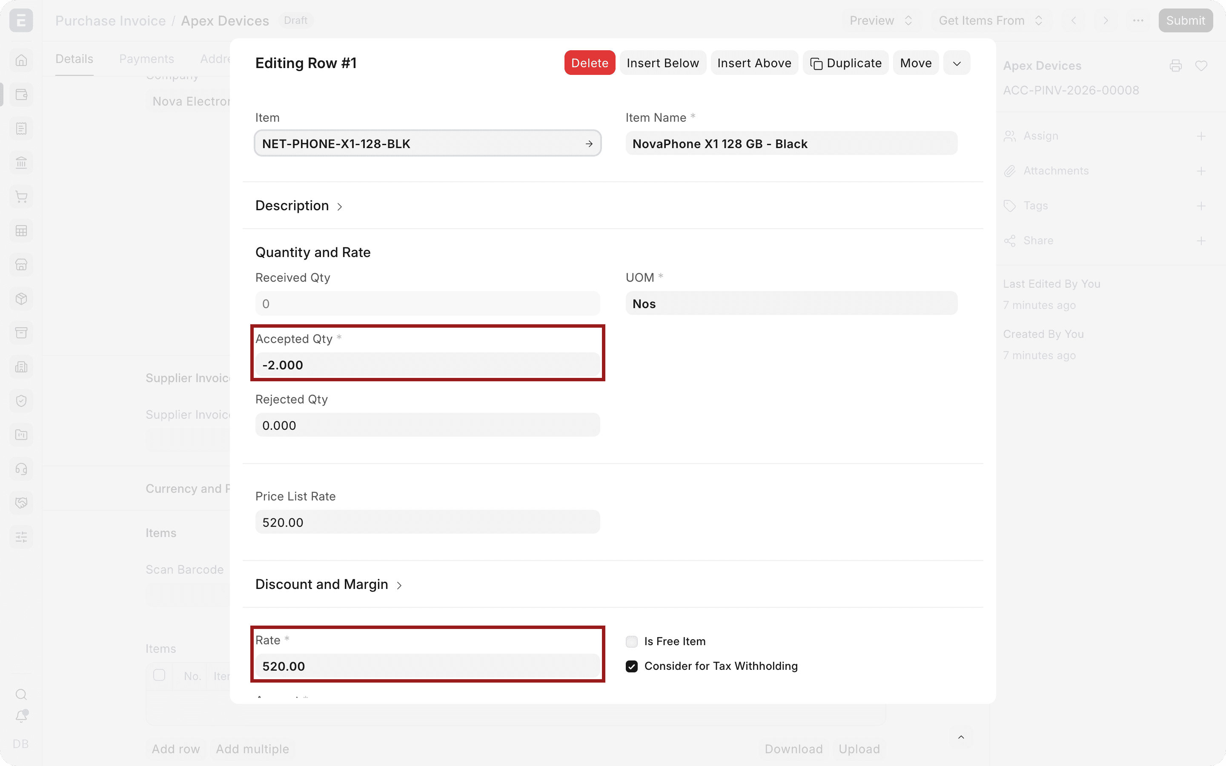The height and width of the screenshot is (766, 1226).
Task: Duplicate the current row
Action: pyautogui.click(x=845, y=63)
